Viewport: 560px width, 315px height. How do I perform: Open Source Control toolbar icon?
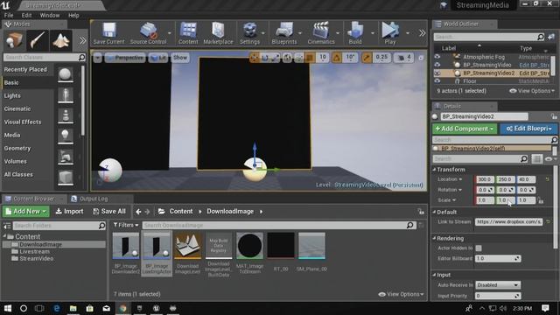click(148, 33)
